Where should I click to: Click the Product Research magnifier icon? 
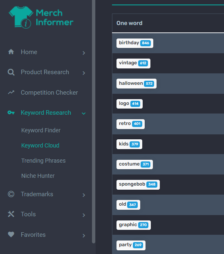[x=11, y=72]
